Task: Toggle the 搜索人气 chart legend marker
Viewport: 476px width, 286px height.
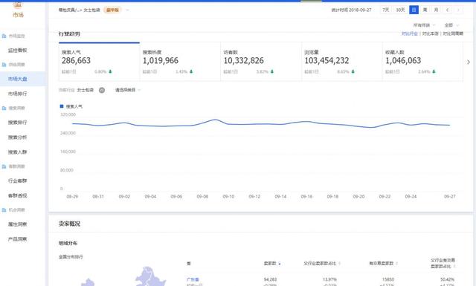Action: (62, 106)
